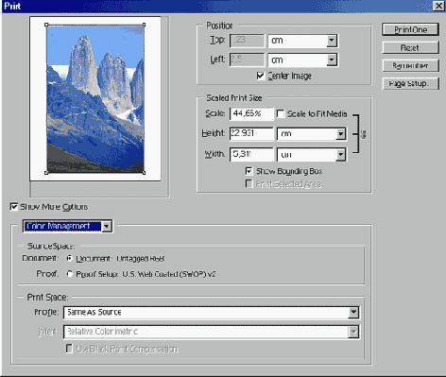Click the Width value input field
The height and width of the screenshot is (377, 446).
point(251,154)
